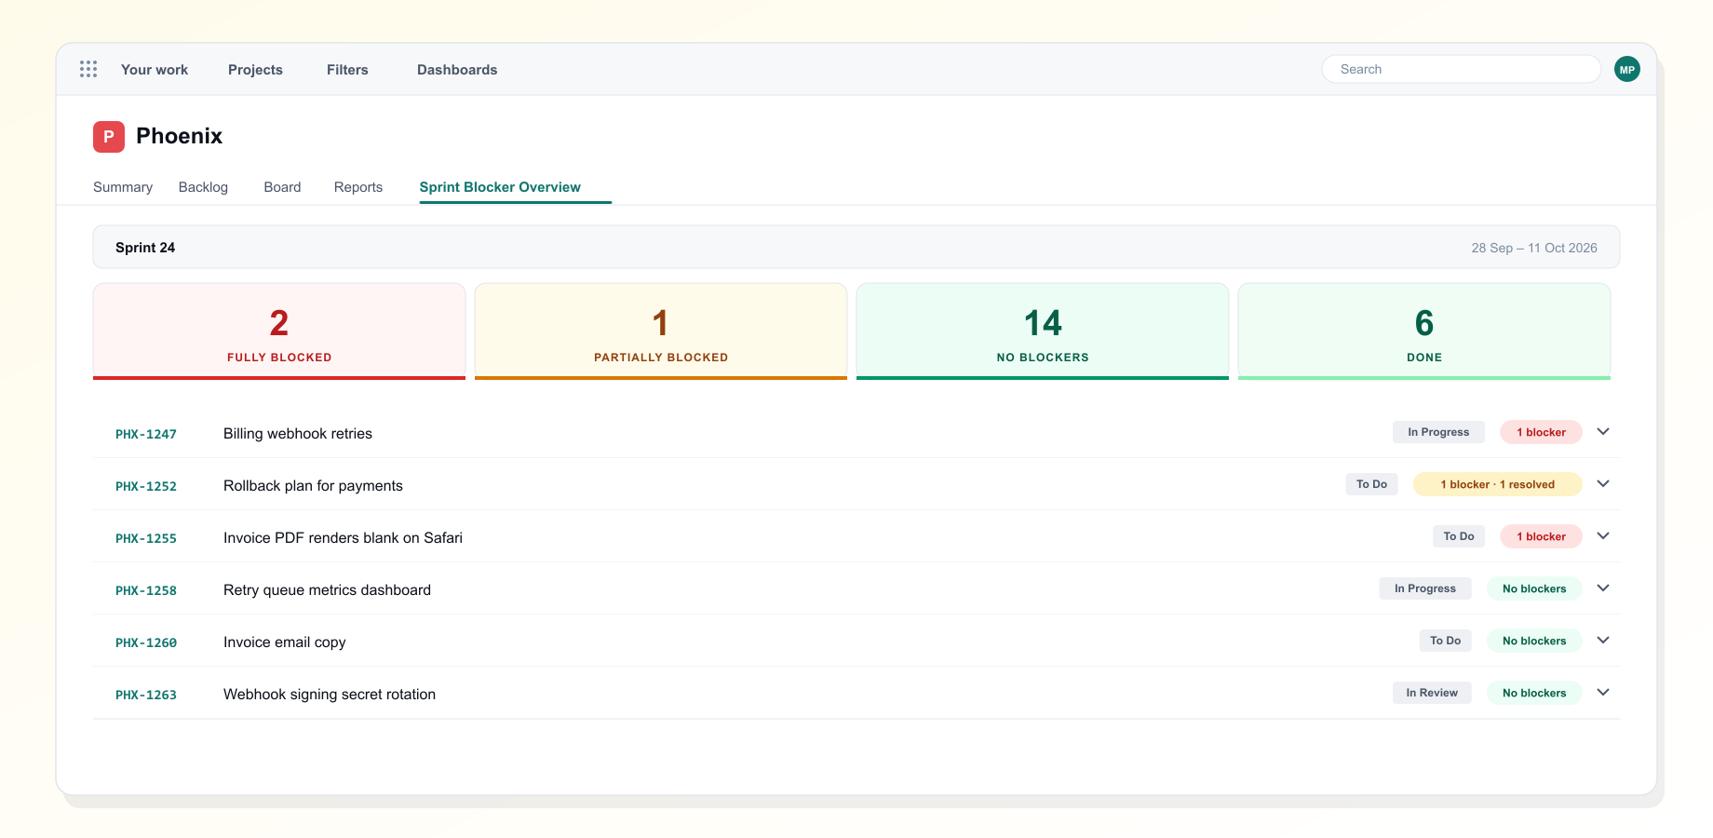Switch to the Reports tab
The width and height of the screenshot is (1713, 838).
coord(358,187)
